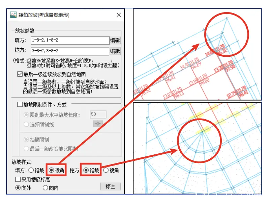Select 向外 direction radio button
The height and width of the screenshot is (202, 269).
(18, 188)
